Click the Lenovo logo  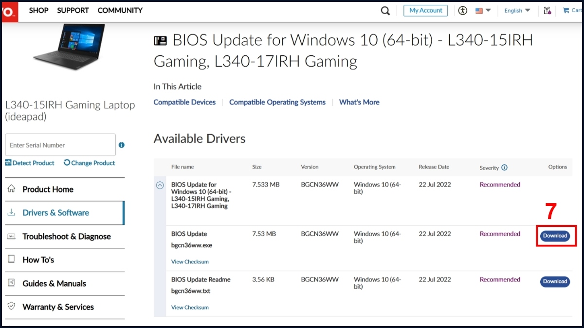click(x=9, y=11)
